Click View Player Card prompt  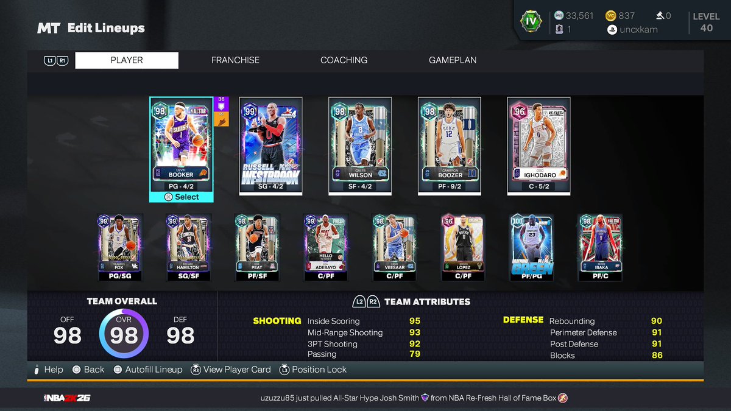pyautogui.click(x=231, y=370)
